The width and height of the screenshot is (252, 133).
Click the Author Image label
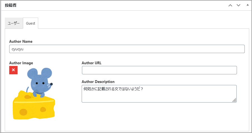21,63
